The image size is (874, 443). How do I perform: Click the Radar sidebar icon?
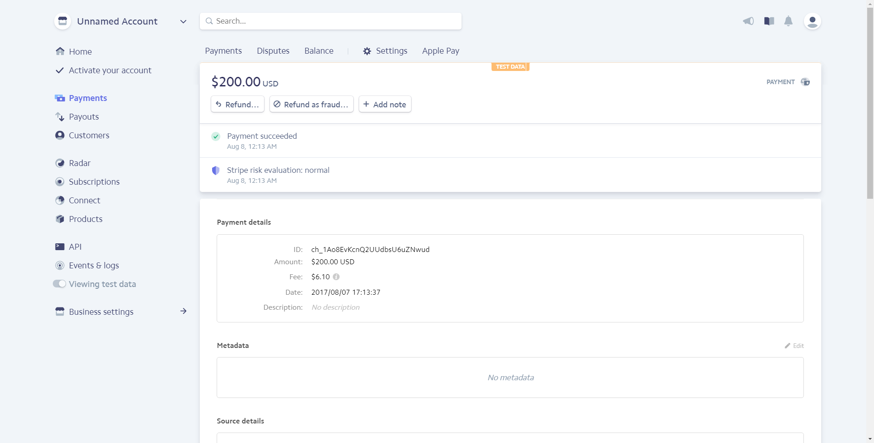click(x=60, y=163)
